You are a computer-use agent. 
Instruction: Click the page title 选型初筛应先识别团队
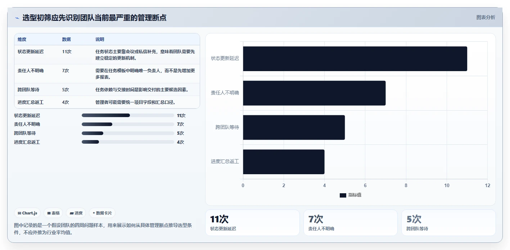point(94,18)
